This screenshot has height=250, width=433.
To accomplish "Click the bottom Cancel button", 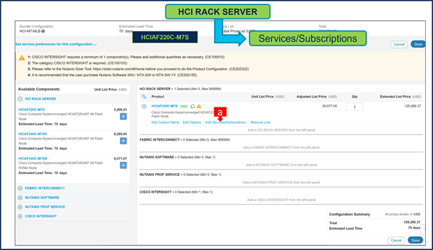I will pos(396,240).
